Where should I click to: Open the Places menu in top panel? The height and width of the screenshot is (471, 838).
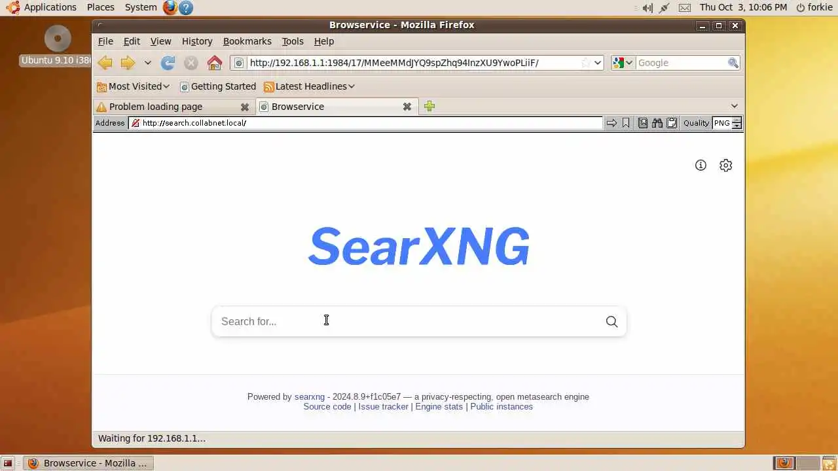pos(101,7)
